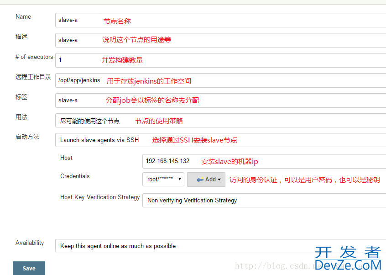Viewport: 386px width, 275px height.
Task: Click the Name input field
Action: click(220, 20)
